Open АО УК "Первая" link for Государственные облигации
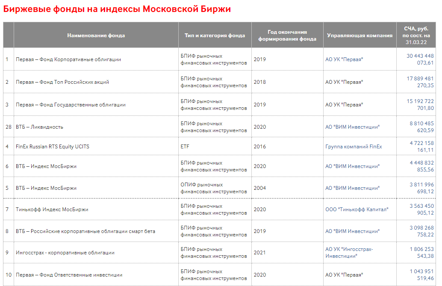 tap(344, 105)
